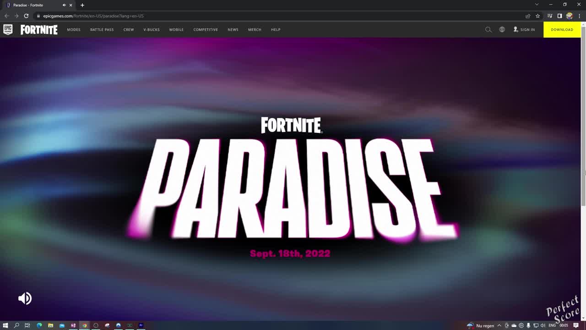Open Adobe Premiere Pro from taskbar
Viewport: 586px width, 330px height.
[141, 325]
